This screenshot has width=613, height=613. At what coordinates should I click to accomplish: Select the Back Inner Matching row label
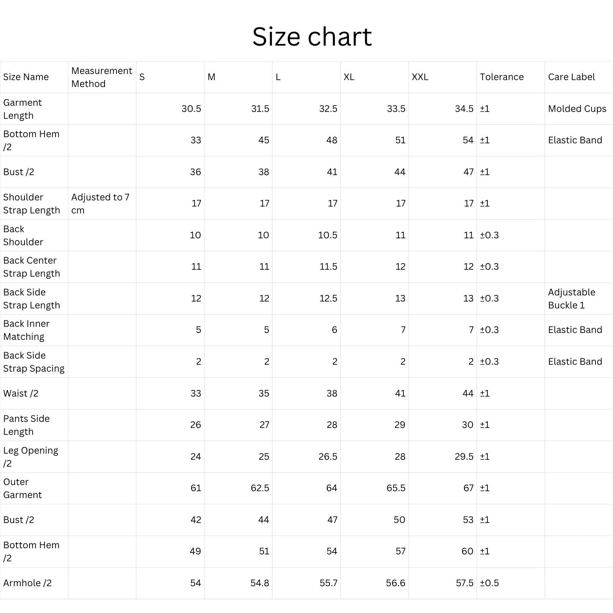26,330
